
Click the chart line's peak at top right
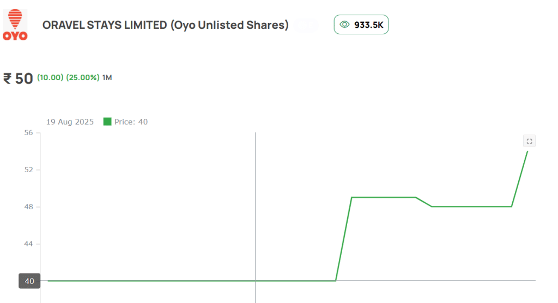527,152
